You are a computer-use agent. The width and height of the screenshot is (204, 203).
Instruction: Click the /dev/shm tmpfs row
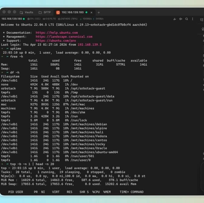pos(43,112)
